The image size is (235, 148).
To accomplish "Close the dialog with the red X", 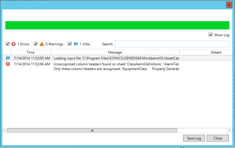I will pos(229,5).
